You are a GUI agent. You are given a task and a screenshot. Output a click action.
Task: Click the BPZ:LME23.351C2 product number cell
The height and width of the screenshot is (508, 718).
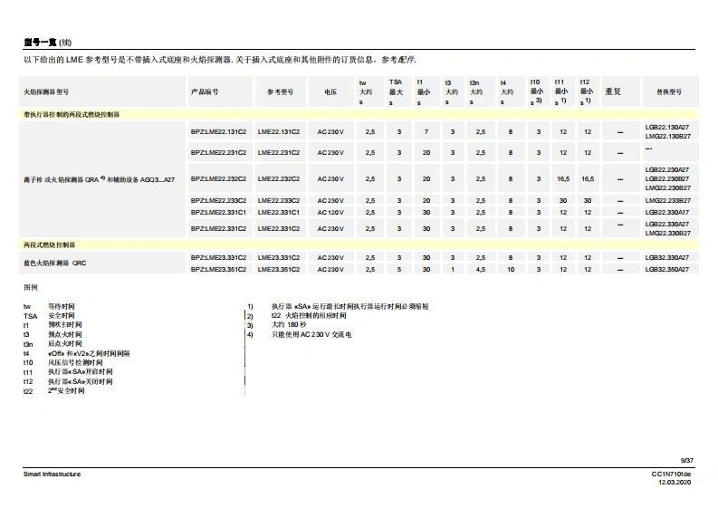click(x=218, y=270)
